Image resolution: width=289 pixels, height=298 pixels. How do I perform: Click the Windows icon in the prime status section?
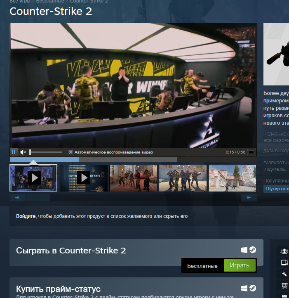tap(244, 289)
